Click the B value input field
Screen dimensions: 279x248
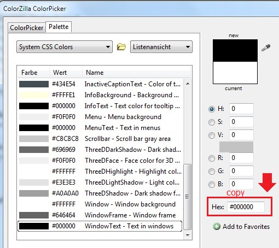point(241,184)
